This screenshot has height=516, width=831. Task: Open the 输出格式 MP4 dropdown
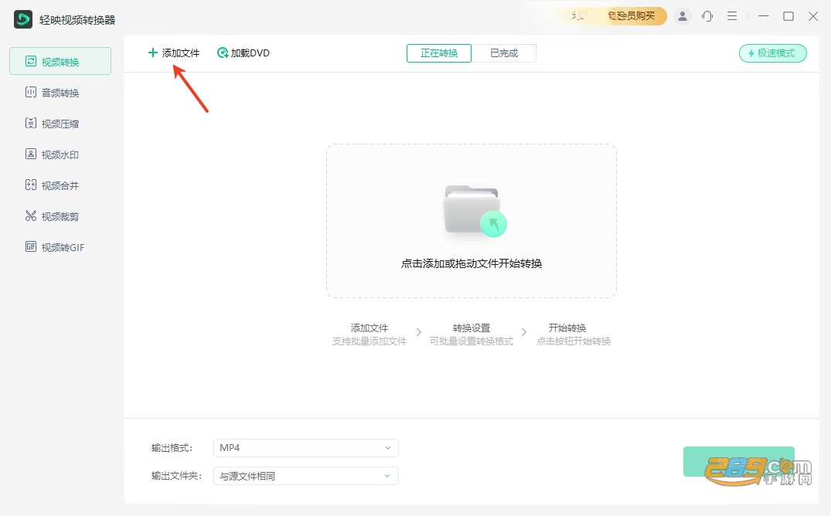(306, 448)
